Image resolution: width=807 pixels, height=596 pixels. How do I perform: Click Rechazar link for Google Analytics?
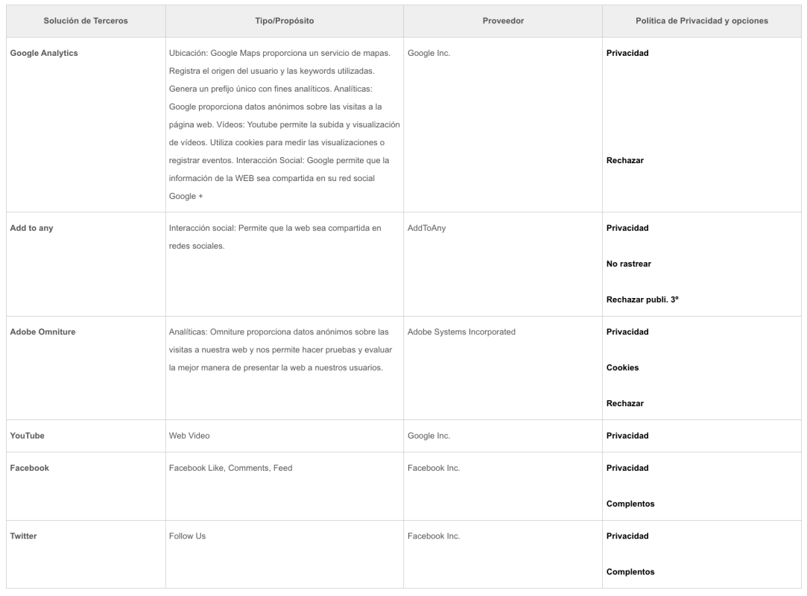pos(624,161)
